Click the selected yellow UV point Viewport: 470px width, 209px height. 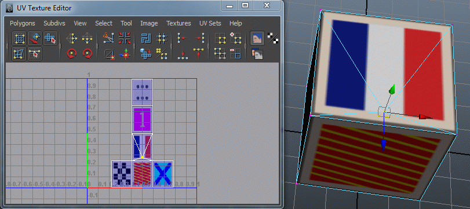click(143, 157)
